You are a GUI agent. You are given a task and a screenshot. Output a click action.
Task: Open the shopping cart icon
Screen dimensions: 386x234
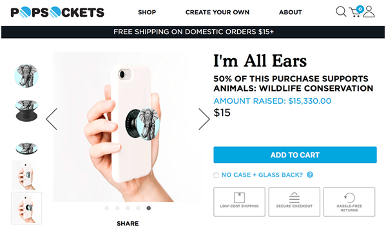pyautogui.click(x=356, y=12)
